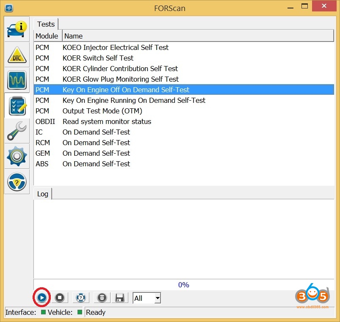Click the Ready status text
Screen dimensions: 340x322
[96, 312]
